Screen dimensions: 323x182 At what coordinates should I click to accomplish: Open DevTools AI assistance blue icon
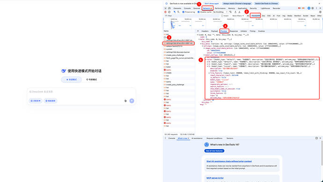click(x=309, y=8)
